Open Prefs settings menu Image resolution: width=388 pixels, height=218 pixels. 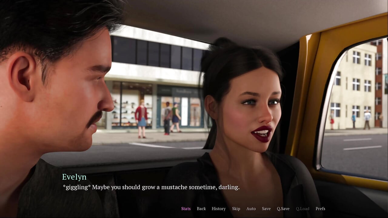(320, 209)
